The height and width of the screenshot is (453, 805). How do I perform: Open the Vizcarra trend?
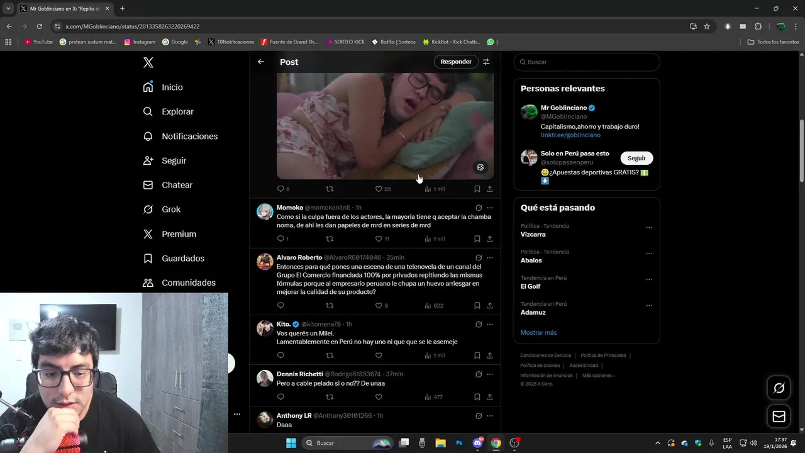click(533, 235)
